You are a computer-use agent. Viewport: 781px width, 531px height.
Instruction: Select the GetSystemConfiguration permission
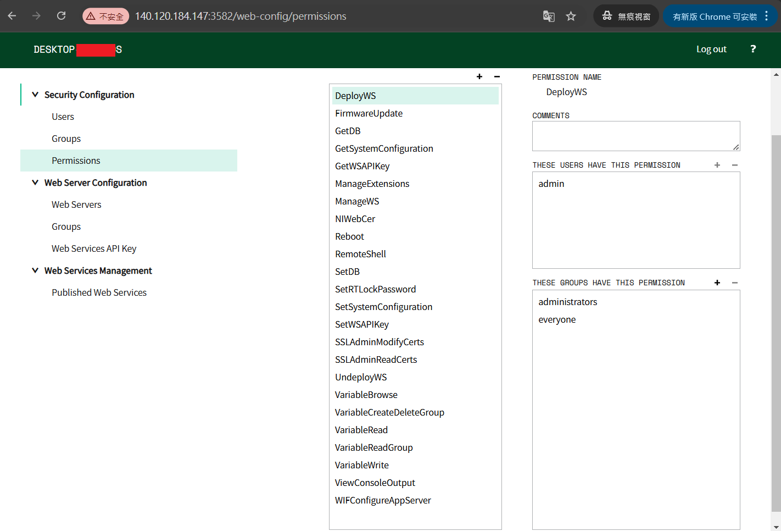point(415,148)
